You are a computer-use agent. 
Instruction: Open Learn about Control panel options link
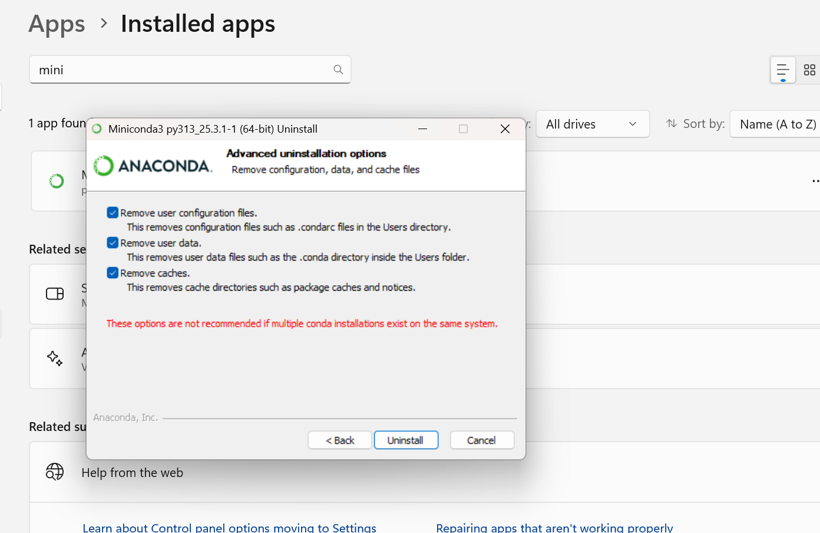(x=229, y=528)
